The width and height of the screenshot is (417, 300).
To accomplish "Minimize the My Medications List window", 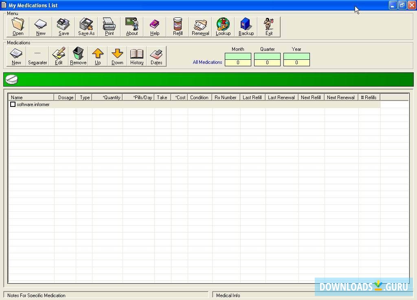I will tap(393, 5).
